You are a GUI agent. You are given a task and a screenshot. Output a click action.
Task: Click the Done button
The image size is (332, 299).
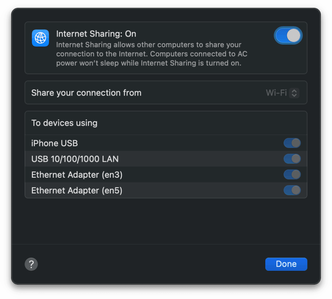(x=286, y=264)
